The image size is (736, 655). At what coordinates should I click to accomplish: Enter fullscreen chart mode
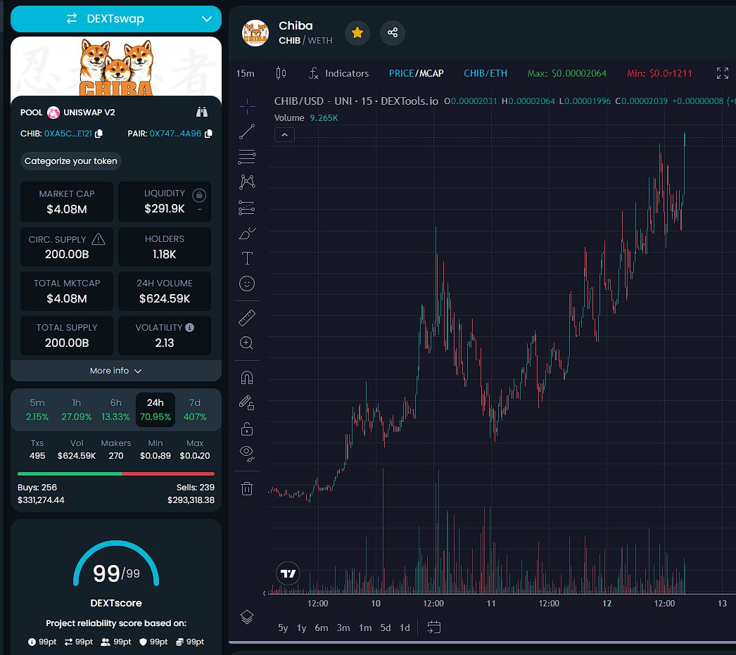pos(723,73)
